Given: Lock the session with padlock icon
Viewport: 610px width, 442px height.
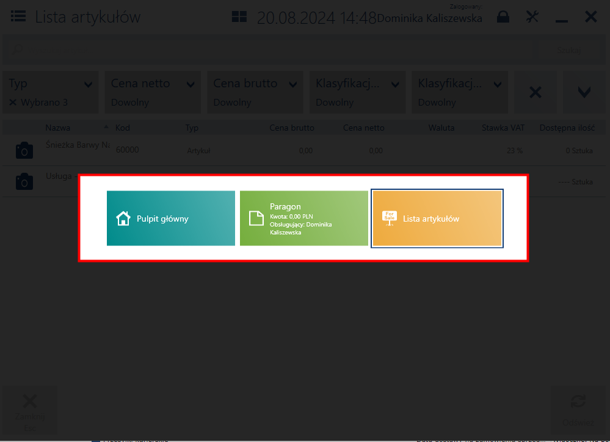Looking at the screenshot, I should (503, 16).
